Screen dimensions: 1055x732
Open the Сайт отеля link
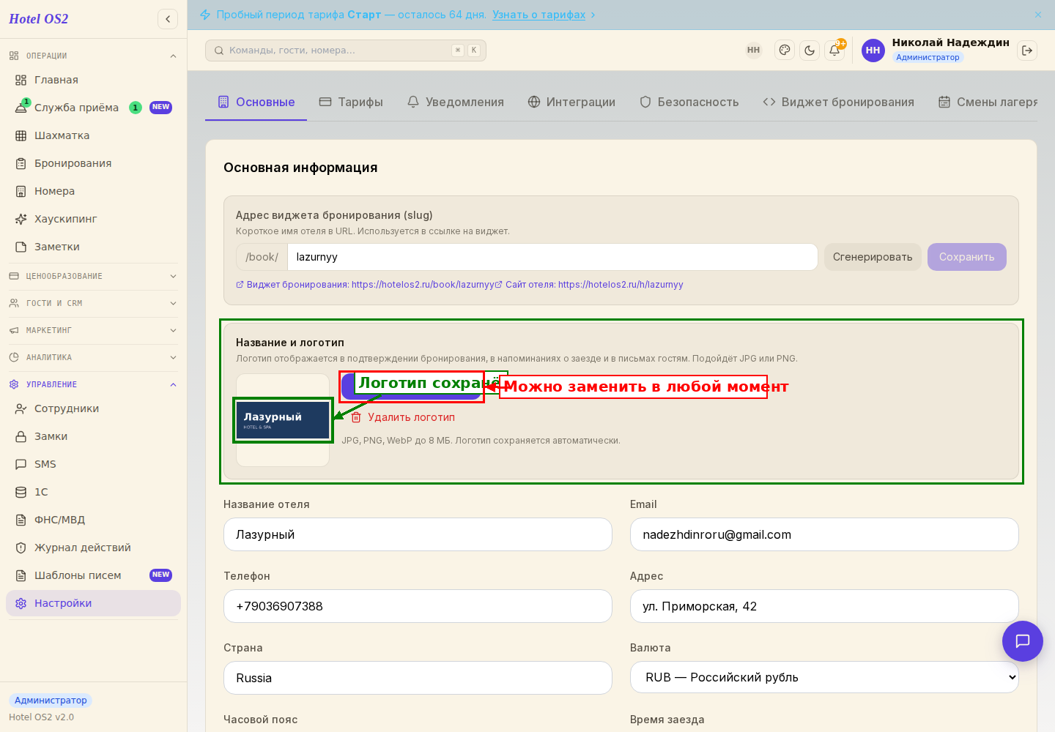tap(590, 285)
